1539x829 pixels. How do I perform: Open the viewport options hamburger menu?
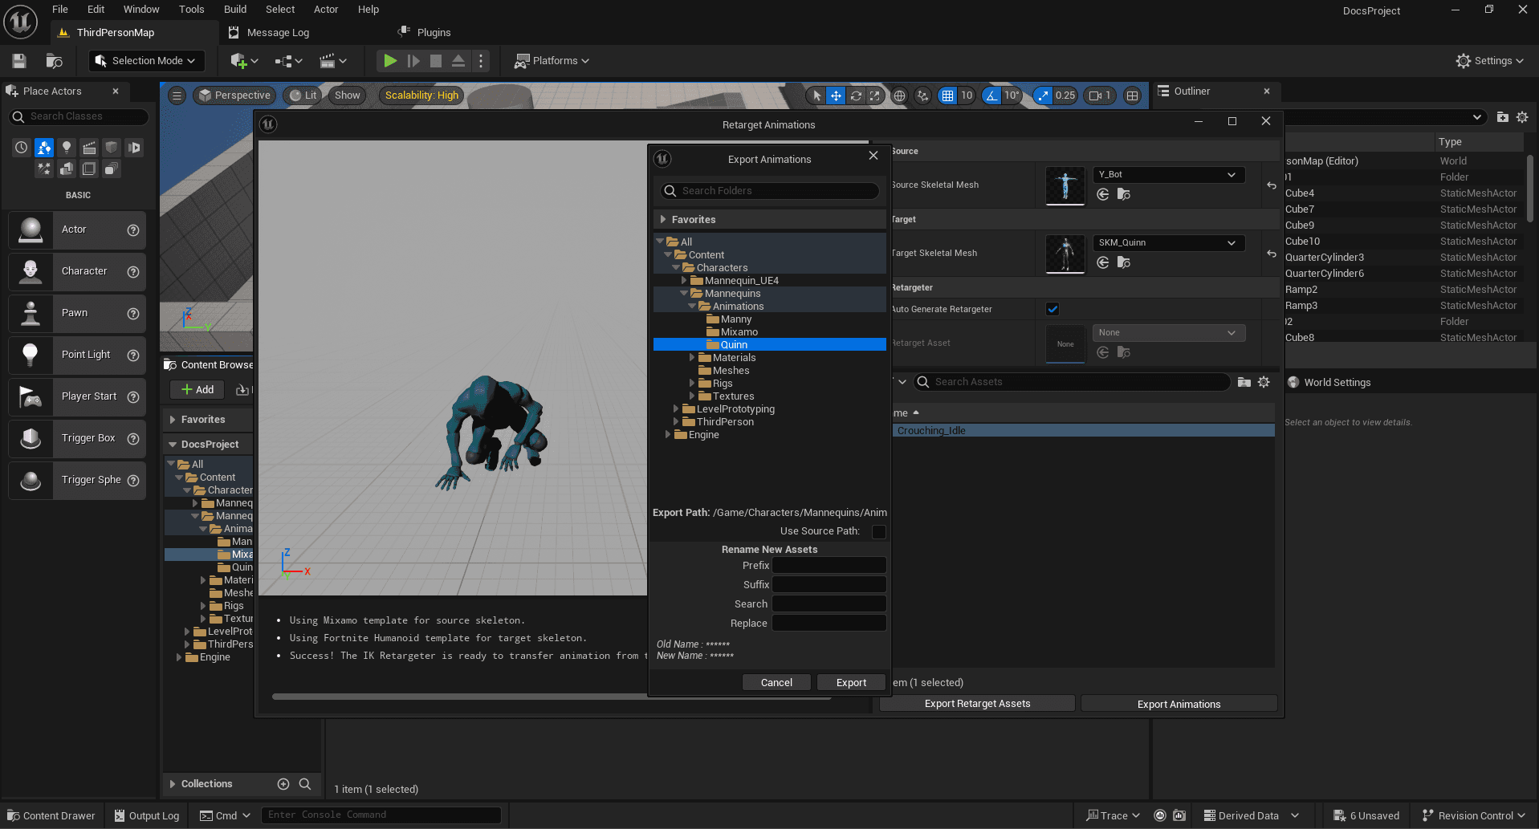click(177, 95)
